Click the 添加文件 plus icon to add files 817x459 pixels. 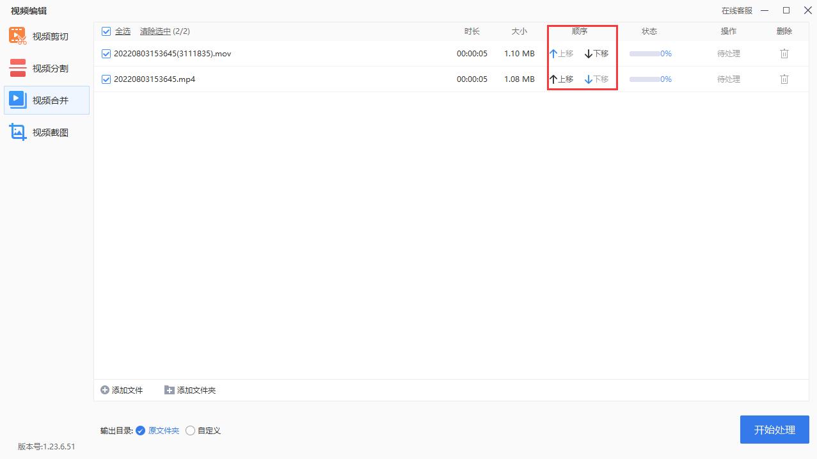pyautogui.click(x=104, y=390)
